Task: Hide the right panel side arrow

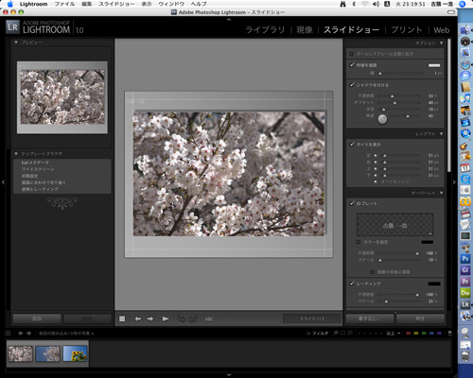Action: point(455,182)
